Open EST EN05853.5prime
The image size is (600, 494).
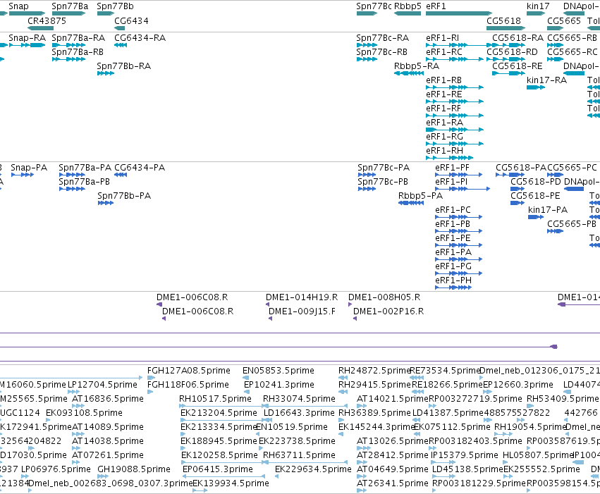click(x=245, y=378)
